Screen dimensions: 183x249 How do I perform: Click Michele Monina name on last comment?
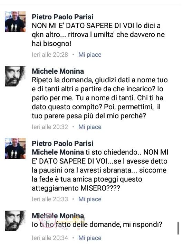coord(58,216)
